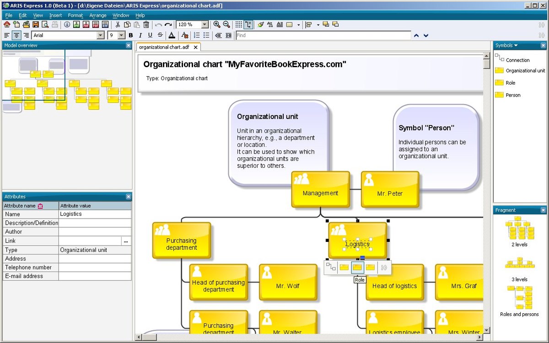Click the Link browse ellipsis button
The height and width of the screenshot is (343, 549).
point(126,241)
